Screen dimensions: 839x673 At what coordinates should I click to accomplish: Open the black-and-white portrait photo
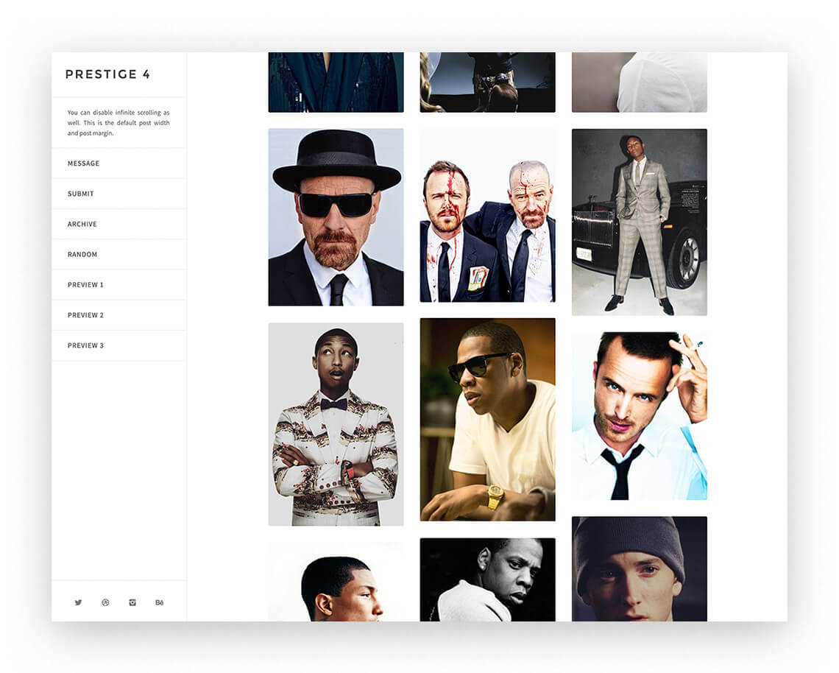[487, 579]
